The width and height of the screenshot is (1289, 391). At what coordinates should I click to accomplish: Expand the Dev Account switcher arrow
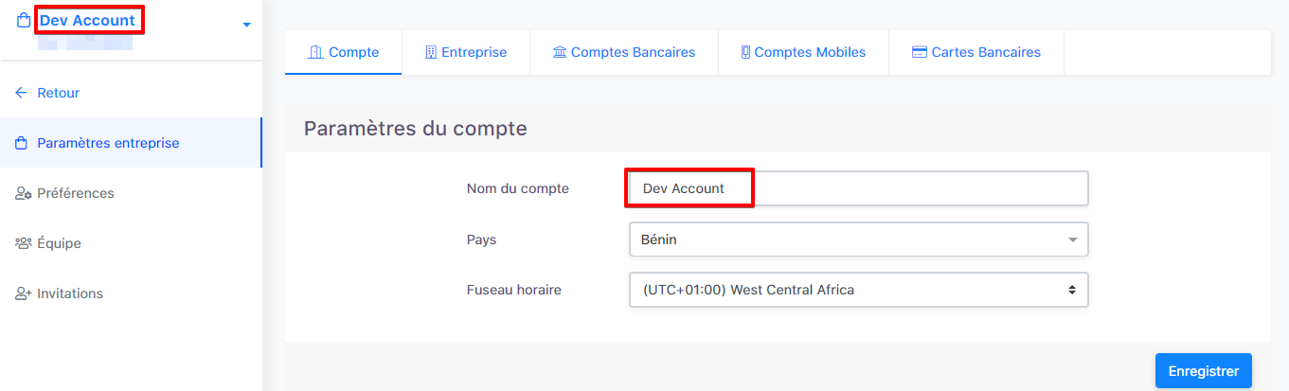(x=247, y=25)
